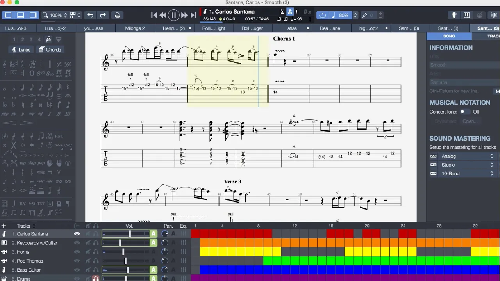Select voice 1 in the palette
The image size is (500, 281).
coord(14,39)
